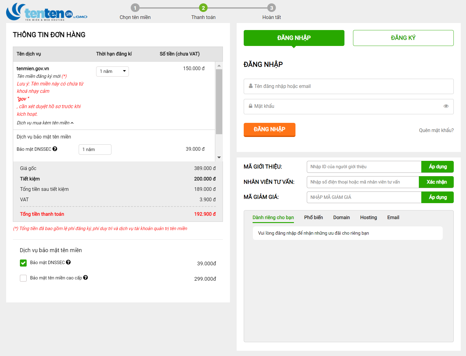466x356 pixels.
Task: Focus the NHẬP MÃ GIẢM GIÁ field
Action: point(364,197)
